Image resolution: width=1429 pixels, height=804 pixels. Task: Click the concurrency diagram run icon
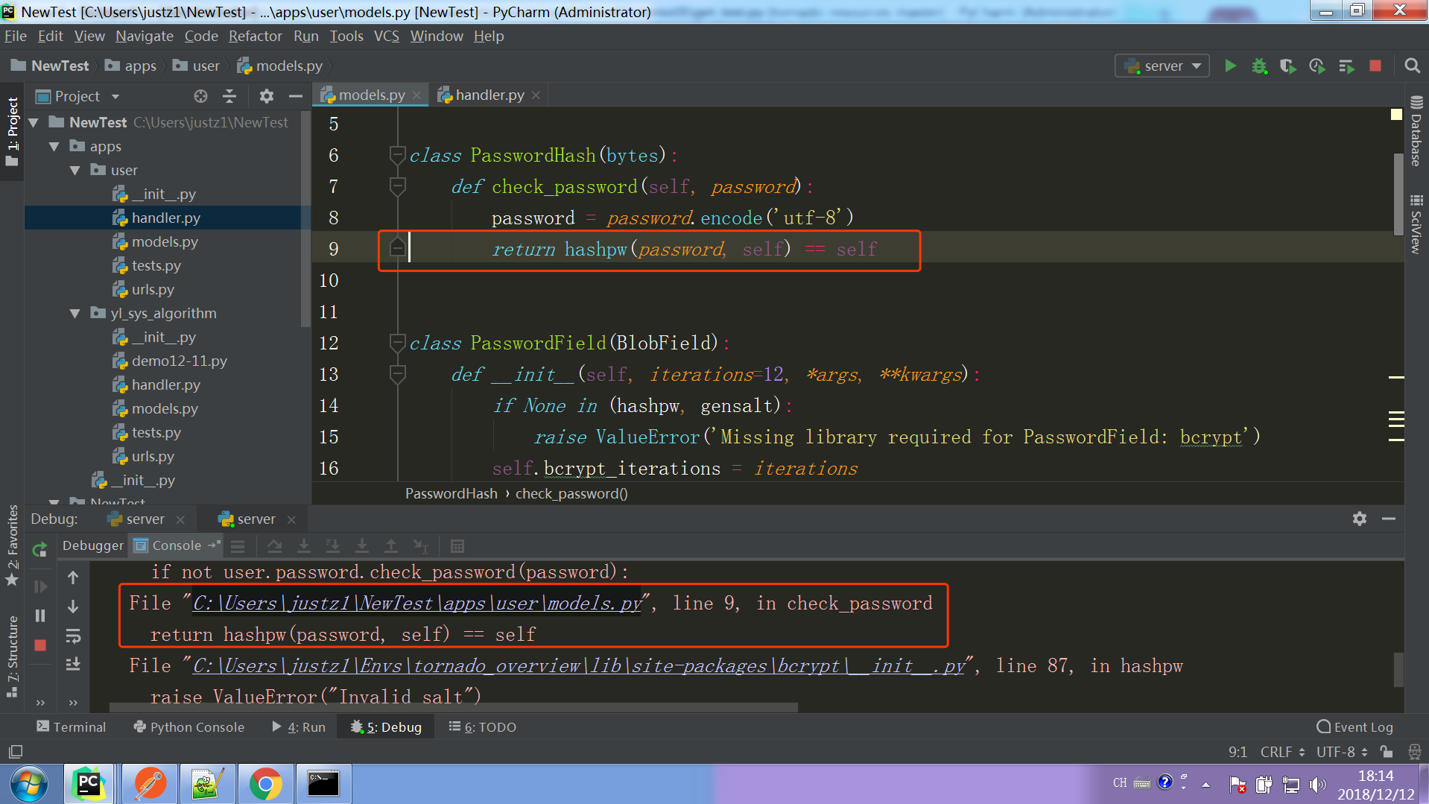1346,66
